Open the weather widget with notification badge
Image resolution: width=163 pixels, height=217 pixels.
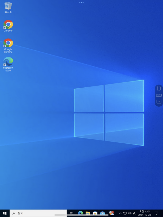coord(111,213)
